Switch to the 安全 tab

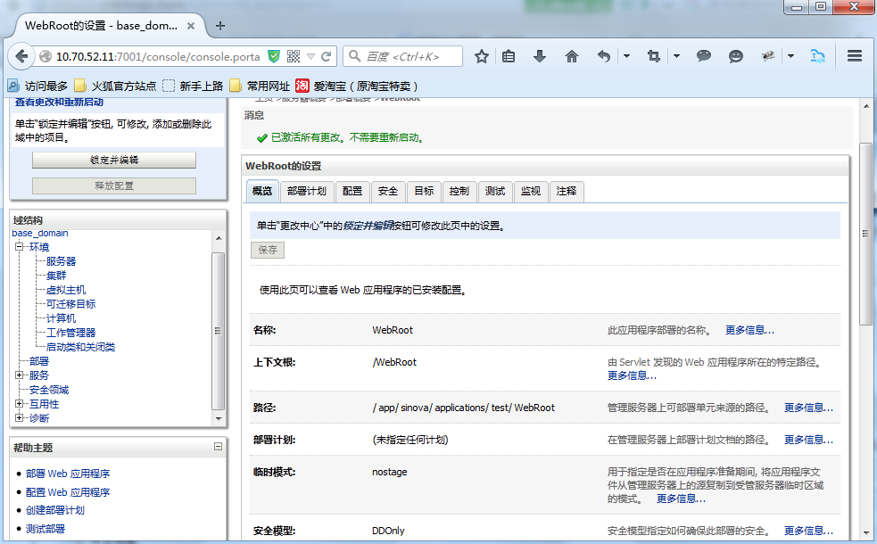coord(388,191)
